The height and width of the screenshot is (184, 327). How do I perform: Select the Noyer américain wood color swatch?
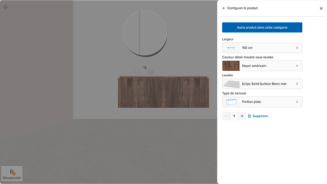point(231,66)
